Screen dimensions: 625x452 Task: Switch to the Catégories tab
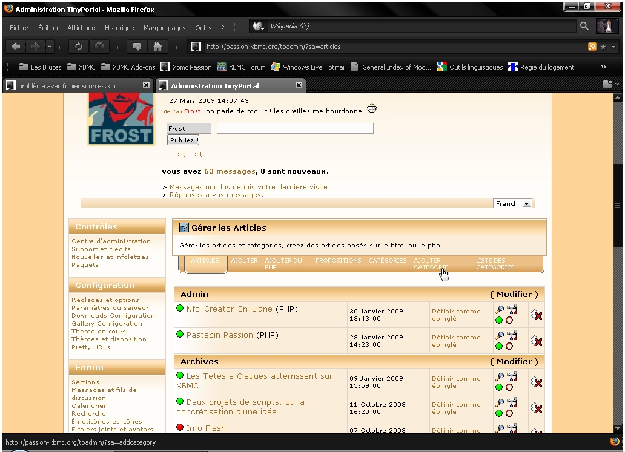[387, 261]
